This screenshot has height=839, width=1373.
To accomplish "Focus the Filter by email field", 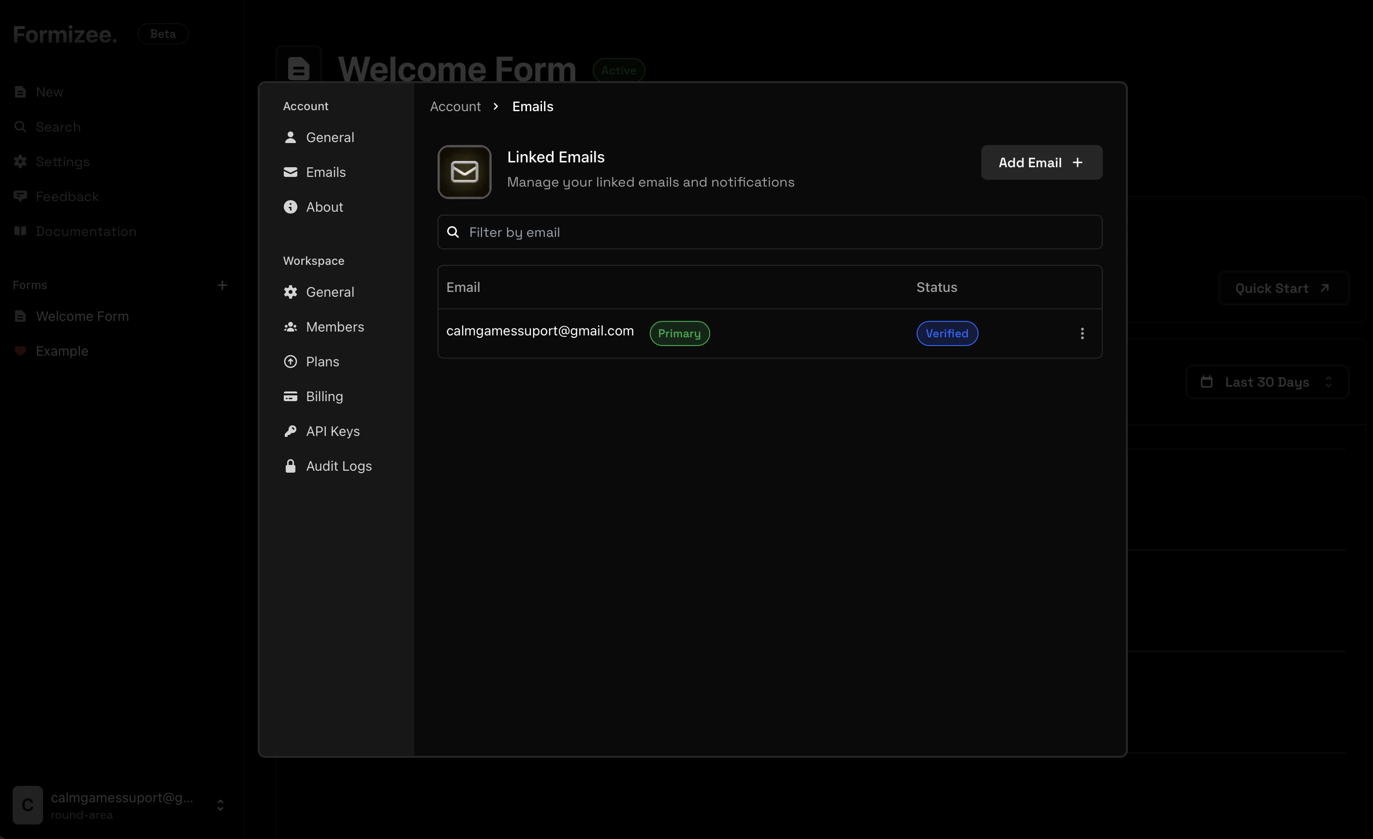I will [x=770, y=232].
